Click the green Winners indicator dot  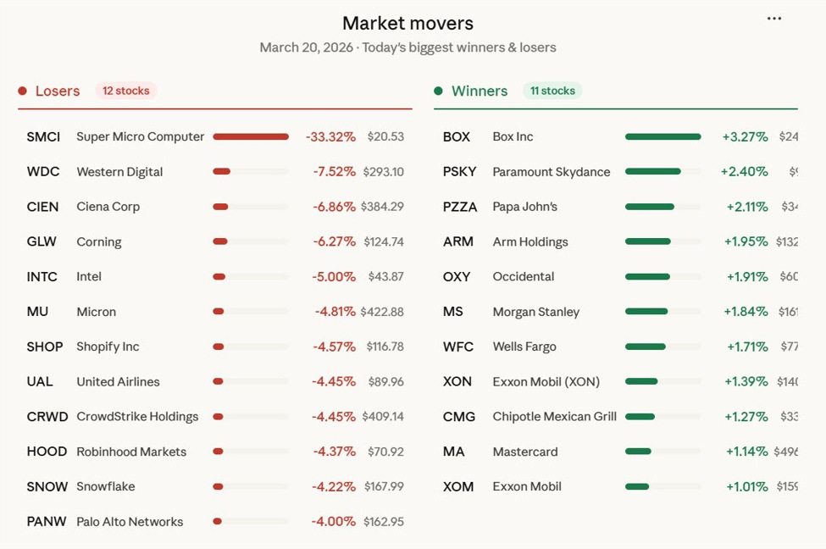[440, 91]
